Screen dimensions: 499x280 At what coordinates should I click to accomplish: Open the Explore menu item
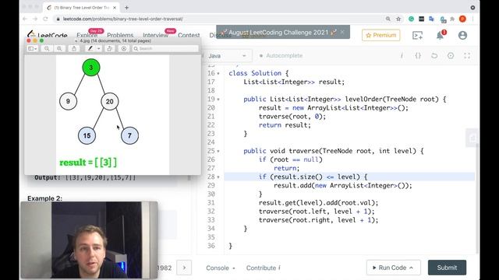click(87, 35)
